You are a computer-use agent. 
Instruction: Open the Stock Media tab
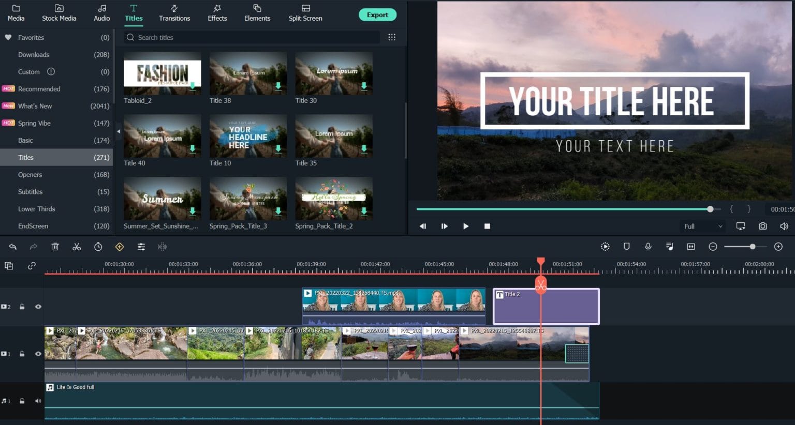[x=58, y=13]
